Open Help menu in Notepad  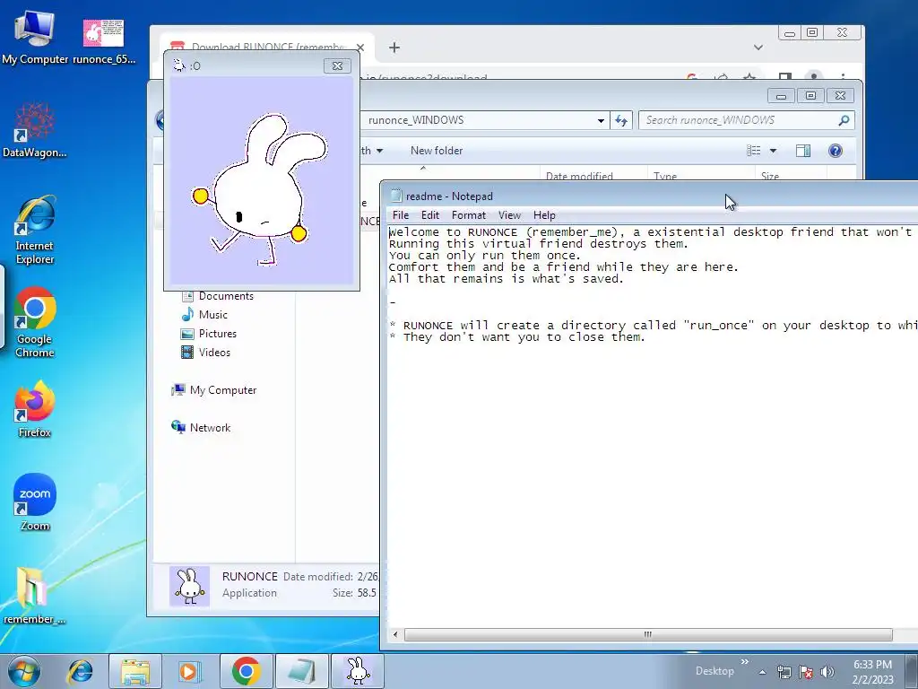tap(544, 215)
